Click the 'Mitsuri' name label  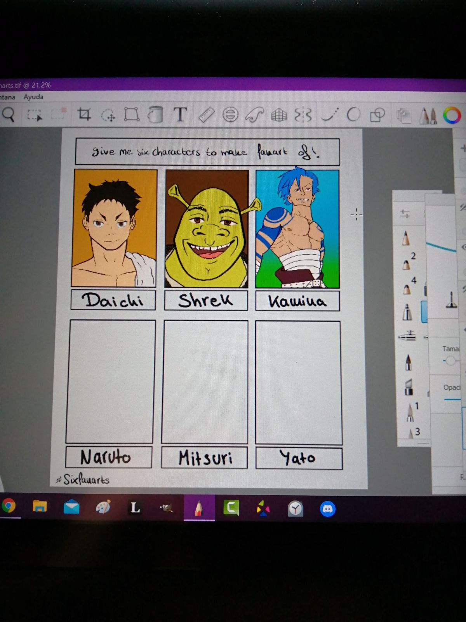pos(204,458)
